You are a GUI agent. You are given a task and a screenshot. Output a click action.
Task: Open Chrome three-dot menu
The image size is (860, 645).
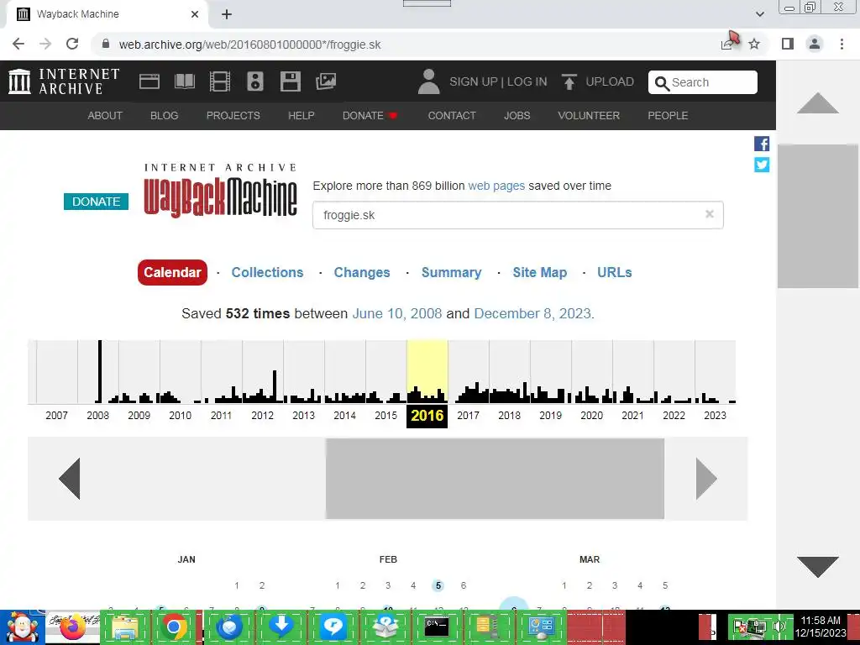click(842, 44)
